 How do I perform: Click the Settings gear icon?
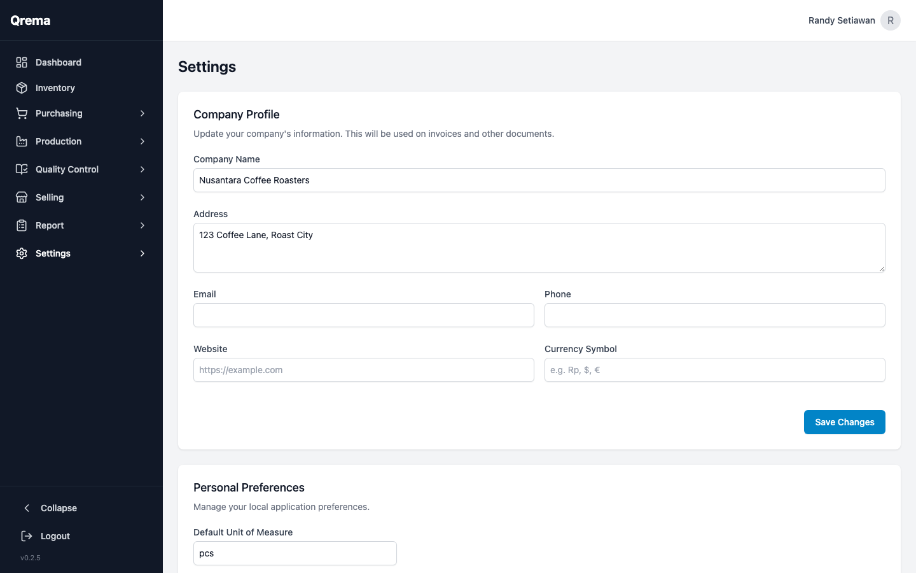pyautogui.click(x=21, y=253)
